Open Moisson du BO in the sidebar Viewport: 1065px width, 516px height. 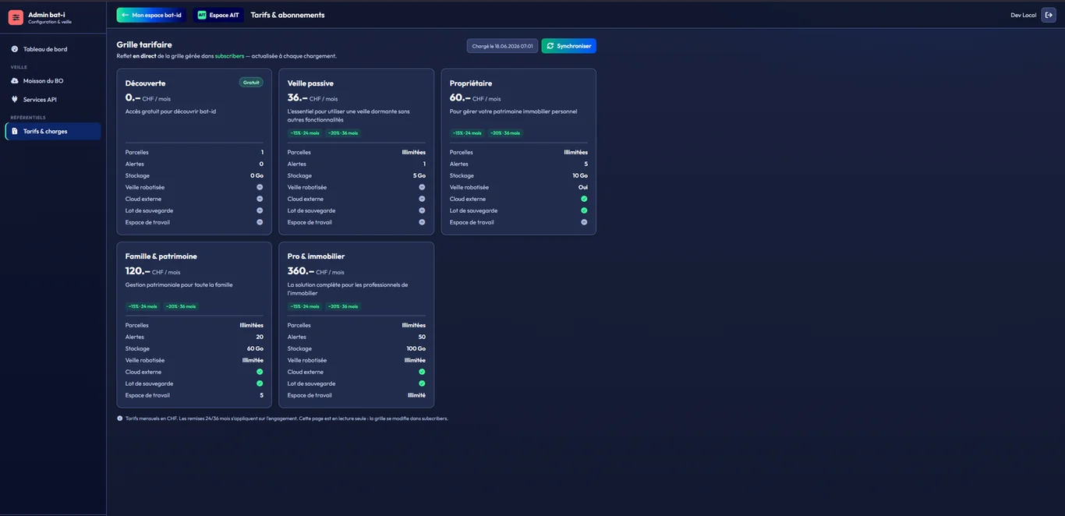pyautogui.click(x=53, y=81)
